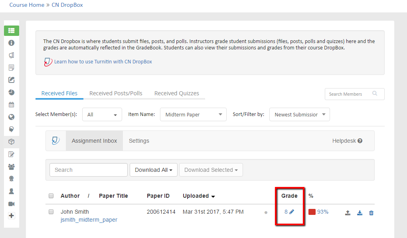
Task: Download John Smith's paper with download icon
Action: [x=360, y=213]
